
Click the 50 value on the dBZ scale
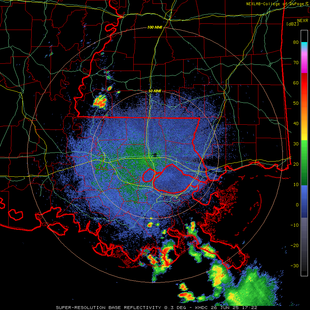(x=296, y=103)
